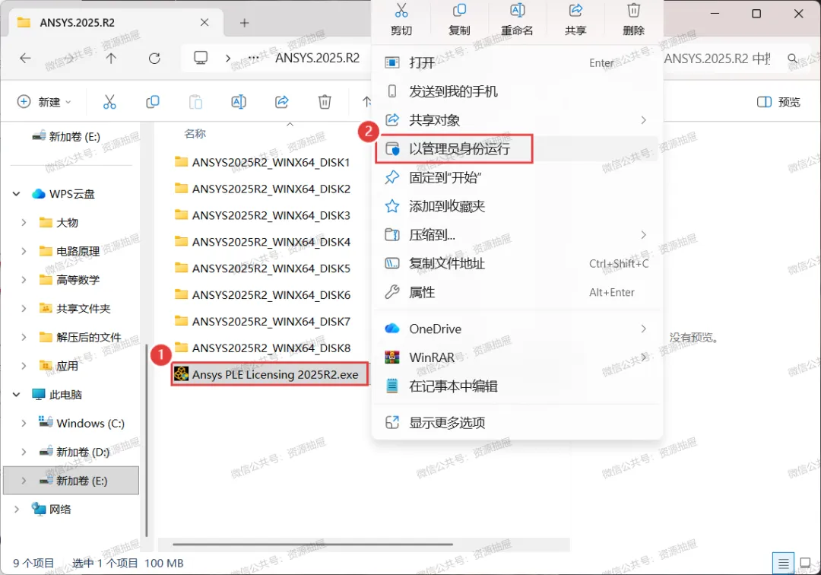This screenshot has width=821, height=575.
Task: Select folder ANSYS2025R2_WINX64_DISK8
Action: pyautogui.click(x=262, y=348)
